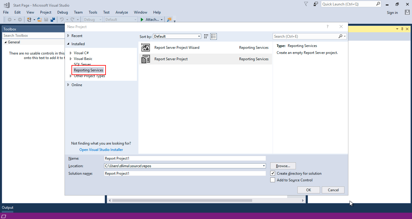The height and width of the screenshot is (219, 412).
Task: Open the File menu
Action: (x=6, y=12)
